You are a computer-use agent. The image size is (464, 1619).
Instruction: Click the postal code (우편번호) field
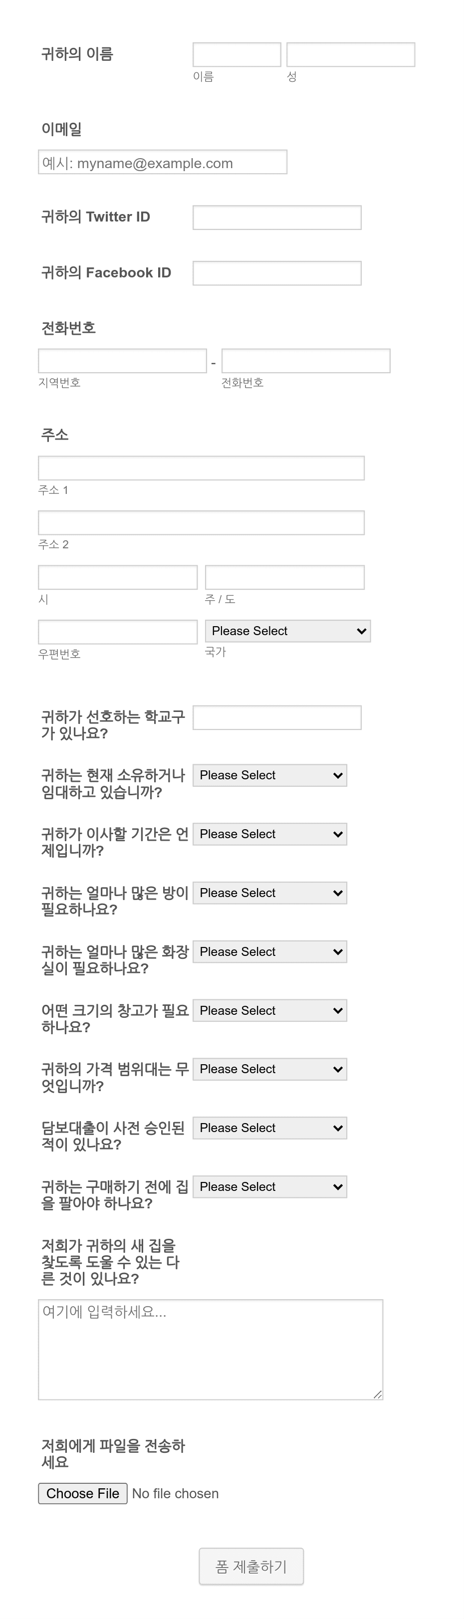point(118,632)
